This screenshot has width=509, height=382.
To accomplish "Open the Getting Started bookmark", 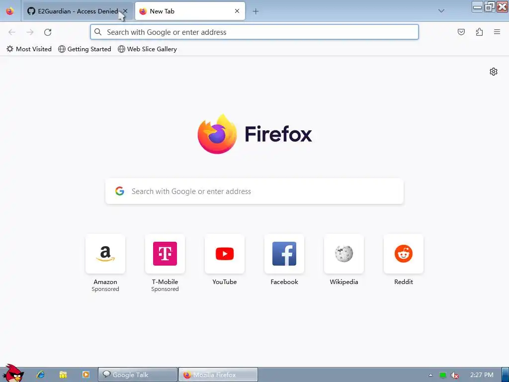I will click(85, 49).
